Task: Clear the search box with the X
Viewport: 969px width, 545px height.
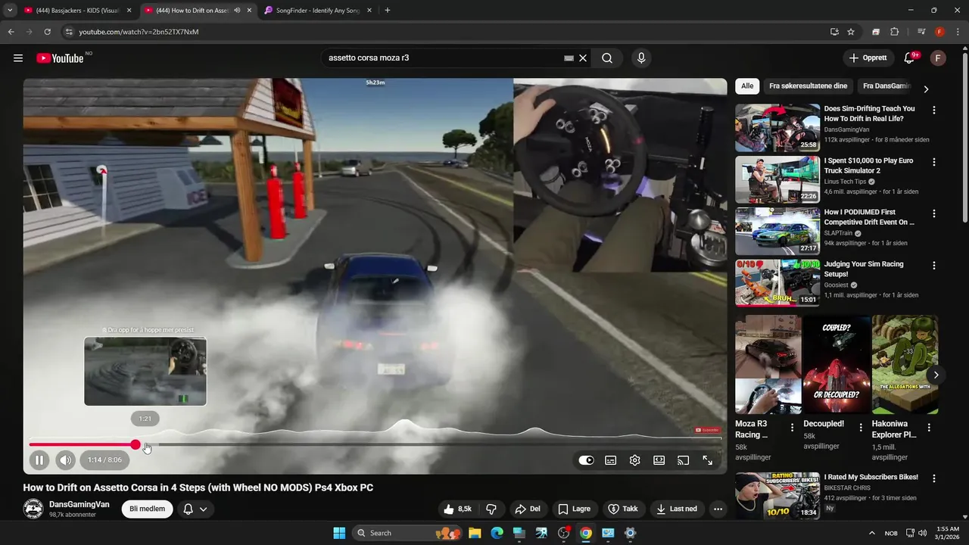Action: (583, 58)
